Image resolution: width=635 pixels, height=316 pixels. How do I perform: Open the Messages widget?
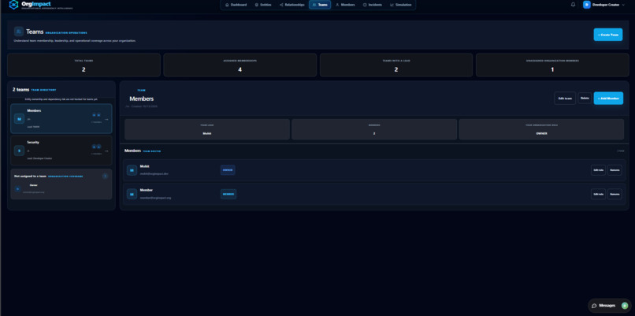pyautogui.click(x=610, y=306)
